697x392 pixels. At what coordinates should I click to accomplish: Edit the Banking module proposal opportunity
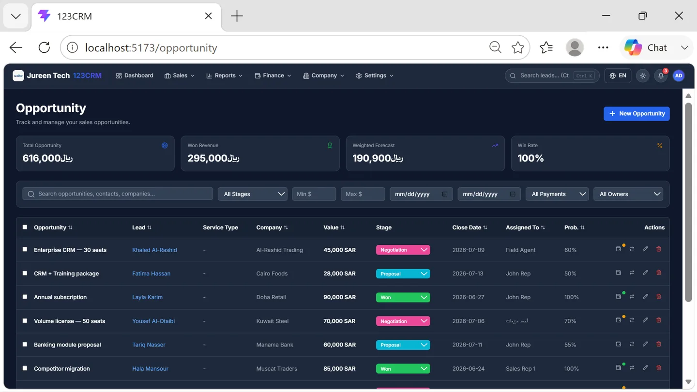[x=645, y=344]
